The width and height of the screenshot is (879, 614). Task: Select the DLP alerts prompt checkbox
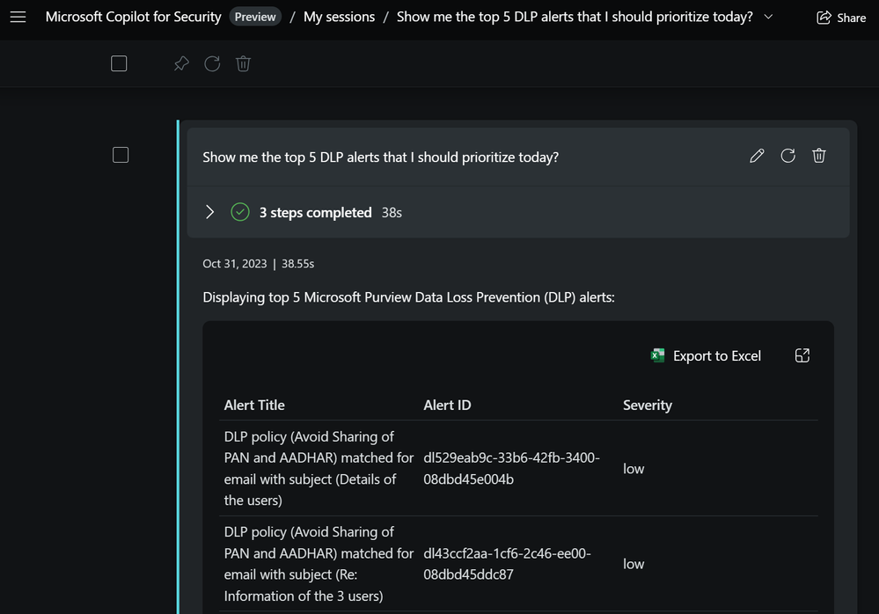pyautogui.click(x=121, y=155)
